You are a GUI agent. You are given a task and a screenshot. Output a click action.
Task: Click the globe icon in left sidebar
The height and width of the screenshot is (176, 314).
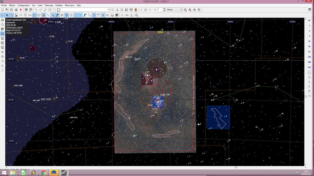pos(3,20)
